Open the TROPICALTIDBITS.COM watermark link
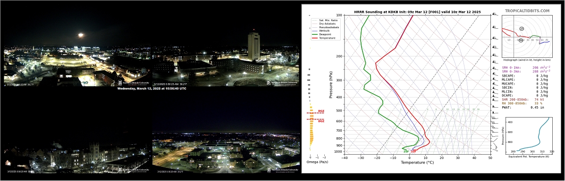 click(527, 11)
